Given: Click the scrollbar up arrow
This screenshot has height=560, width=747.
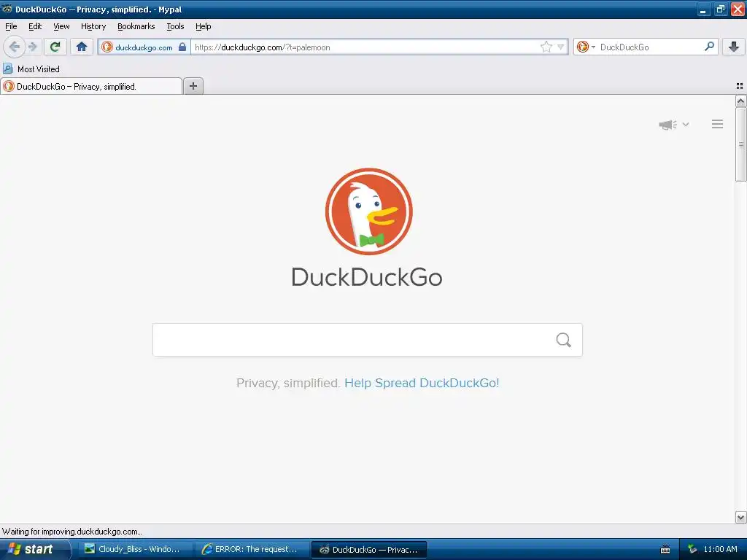Looking at the screenshot, I should point(740,101).
